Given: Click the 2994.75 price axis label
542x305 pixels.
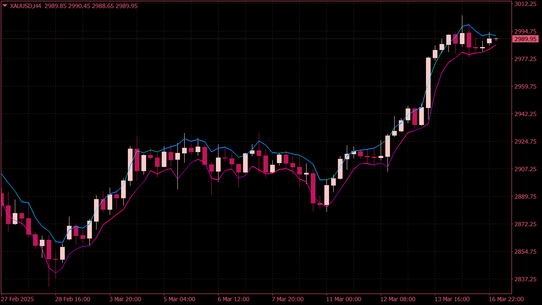Looking at the screenshot, I should (525, 31).
